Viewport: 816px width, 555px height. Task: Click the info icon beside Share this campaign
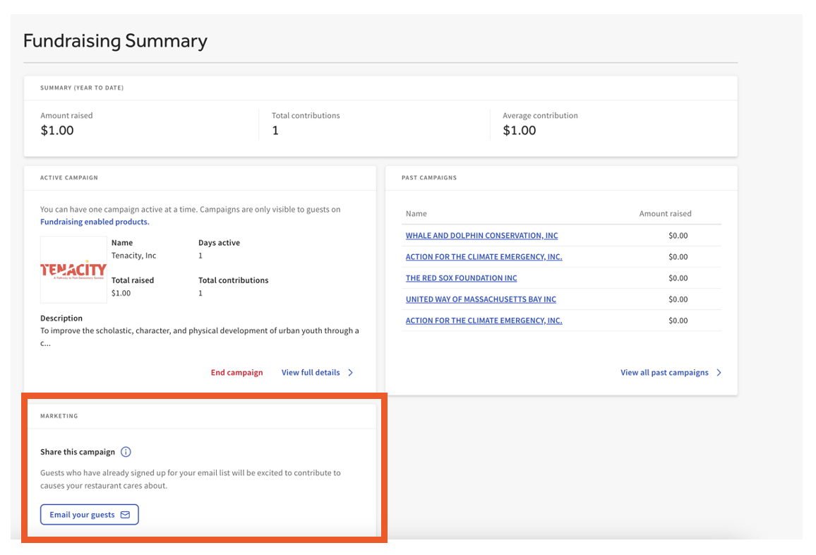pyautogui.click(x=126, y=452)
